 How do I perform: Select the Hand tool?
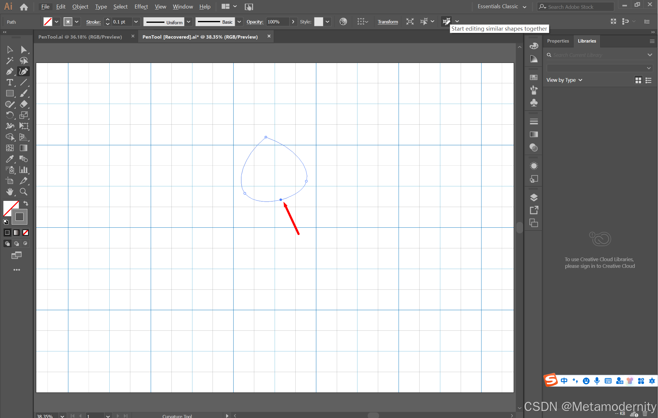[x=10, y=192]
